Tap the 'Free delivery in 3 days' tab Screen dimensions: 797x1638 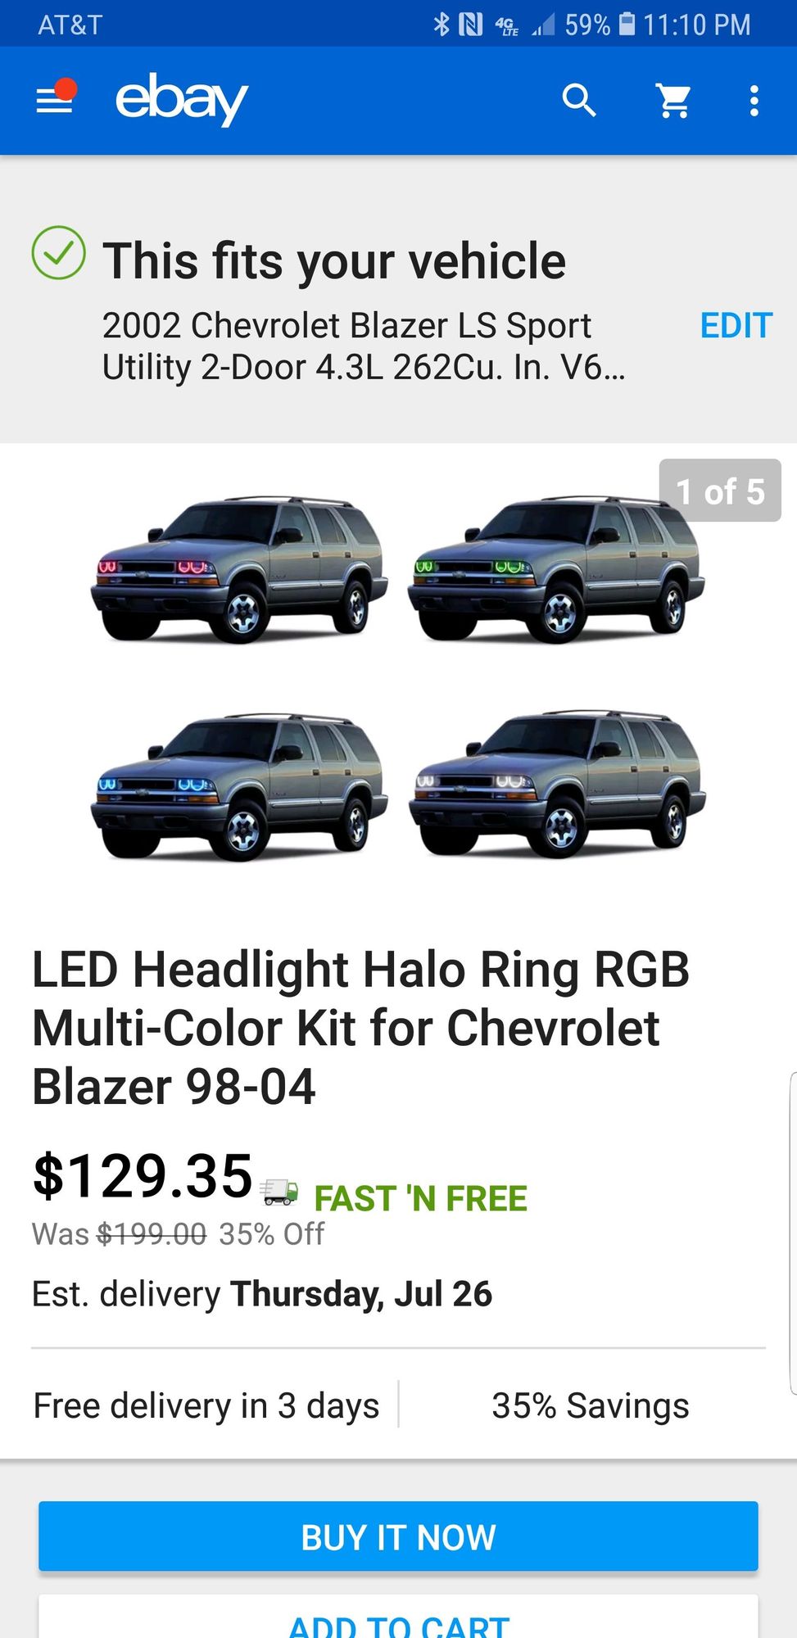(x=206, y=1405)
